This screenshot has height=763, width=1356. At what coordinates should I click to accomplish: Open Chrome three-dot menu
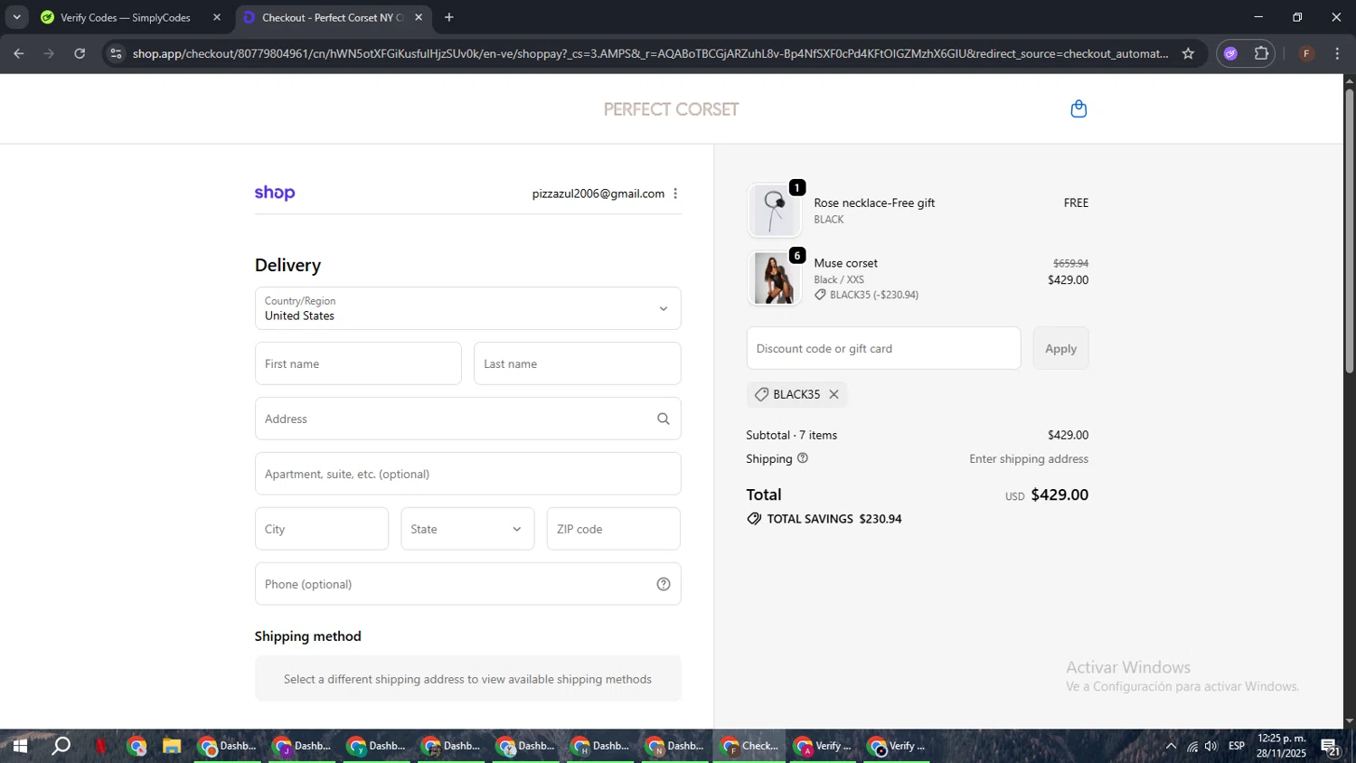click(1337, 53)
